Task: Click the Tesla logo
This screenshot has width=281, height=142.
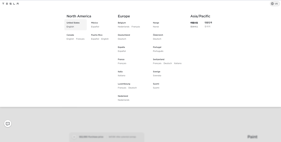Action: coord(10,4)
